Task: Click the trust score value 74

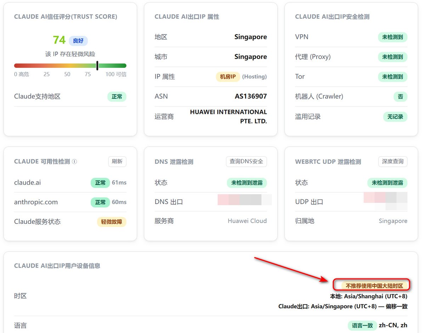Action: pos(59,40)
